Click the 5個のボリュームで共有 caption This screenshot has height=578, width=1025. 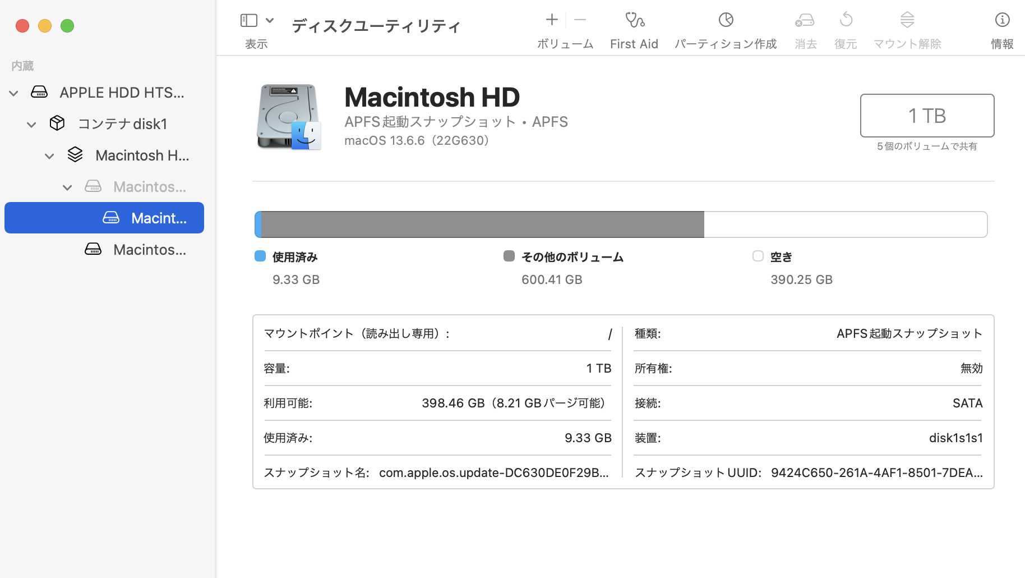point(927,146)
